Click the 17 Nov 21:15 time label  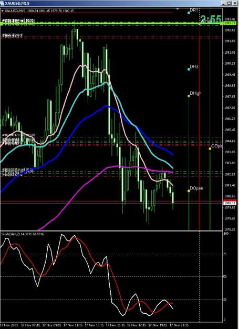click(x=179, y=325)
